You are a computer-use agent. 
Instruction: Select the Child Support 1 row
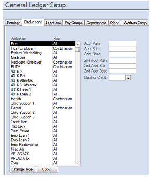click(x=42, y=103)
